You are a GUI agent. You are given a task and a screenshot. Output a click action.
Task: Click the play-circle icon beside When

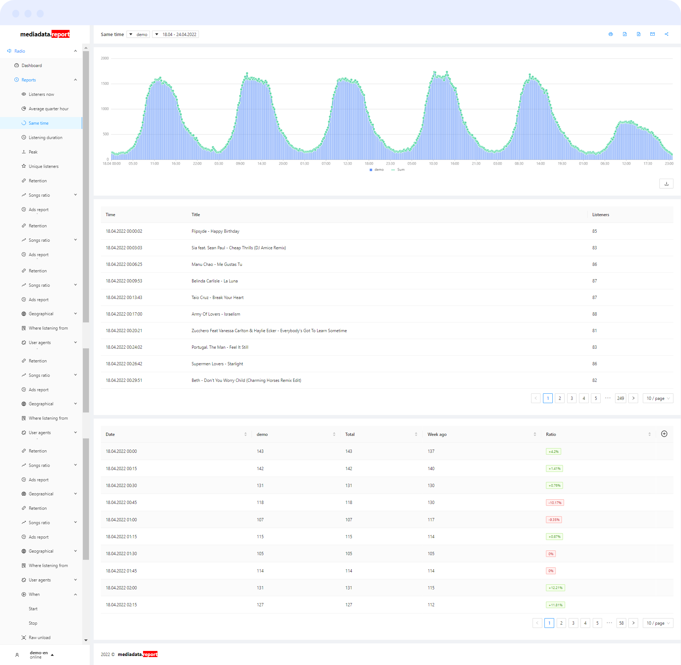pyautogui.click(x=24, y=594)
